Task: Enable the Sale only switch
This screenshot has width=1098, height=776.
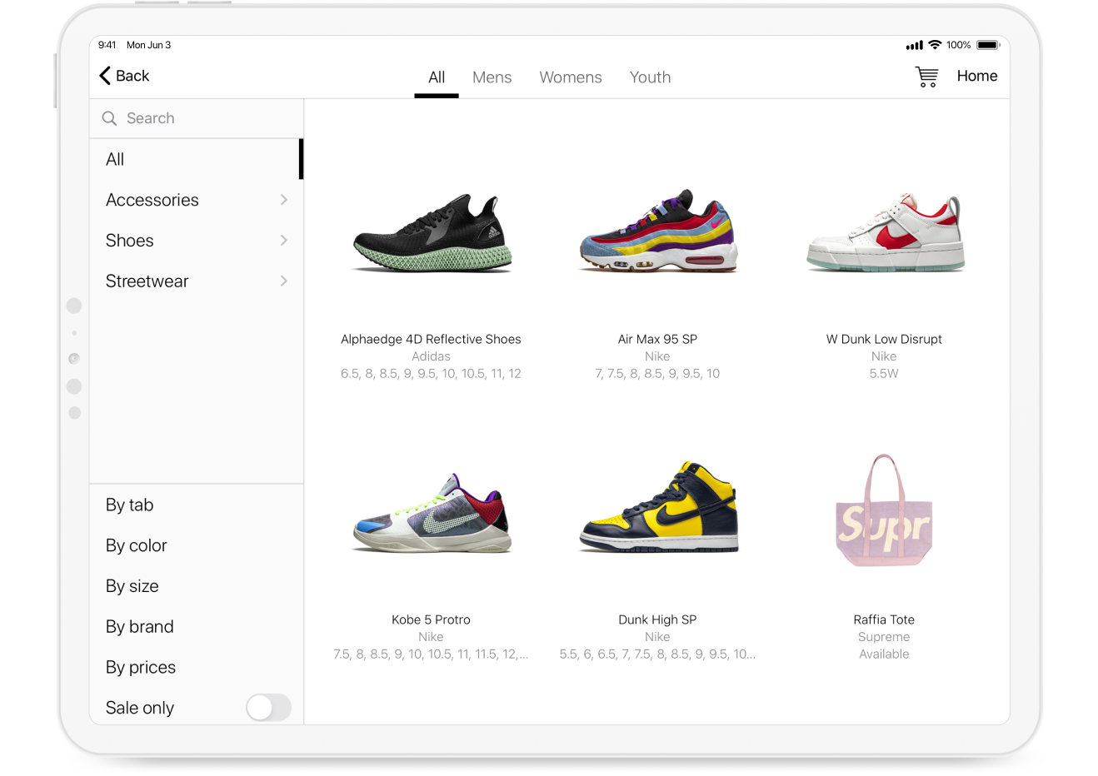Action: click(x=268, y=707)
